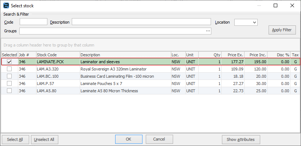Focus the Code search field
Viewport: 301px width, 146px height.
click(x=33, y=22)
